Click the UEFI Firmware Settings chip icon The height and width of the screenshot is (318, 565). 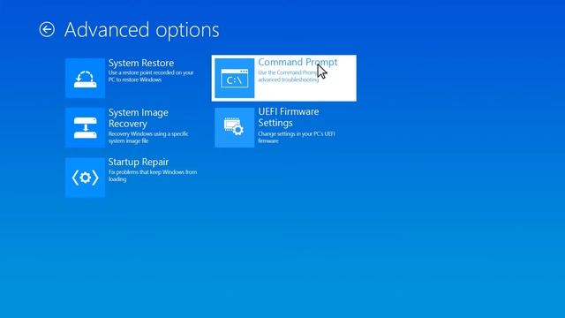tap(235, 127)
